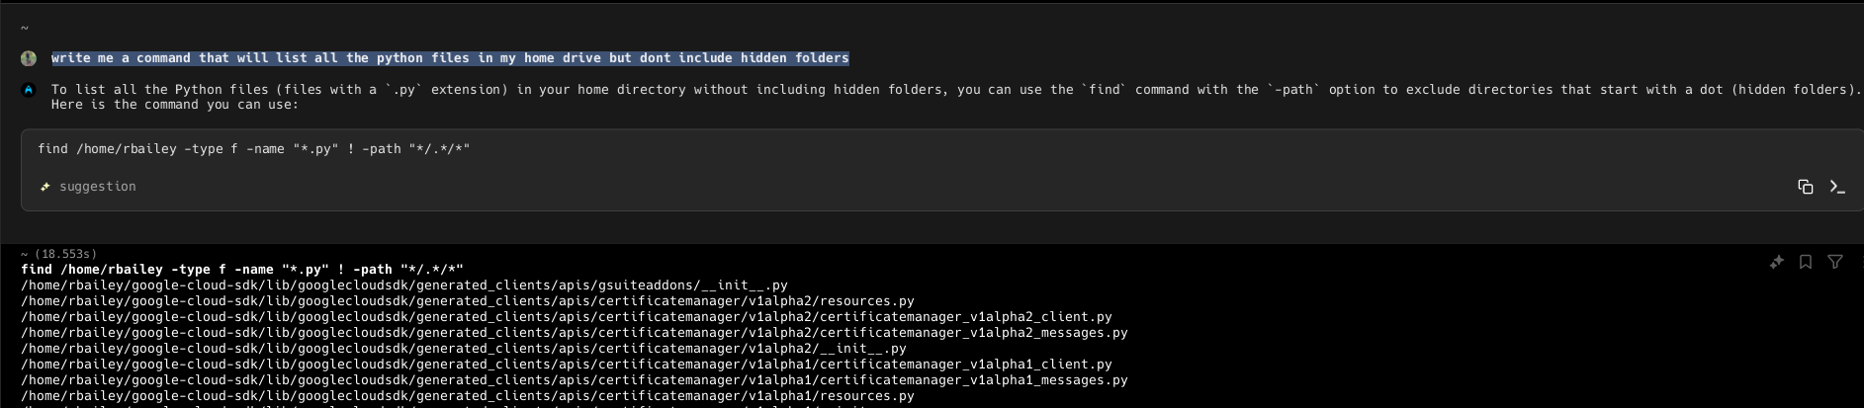Filter the block output lines
The image size is (1864, 408).
1835,262
